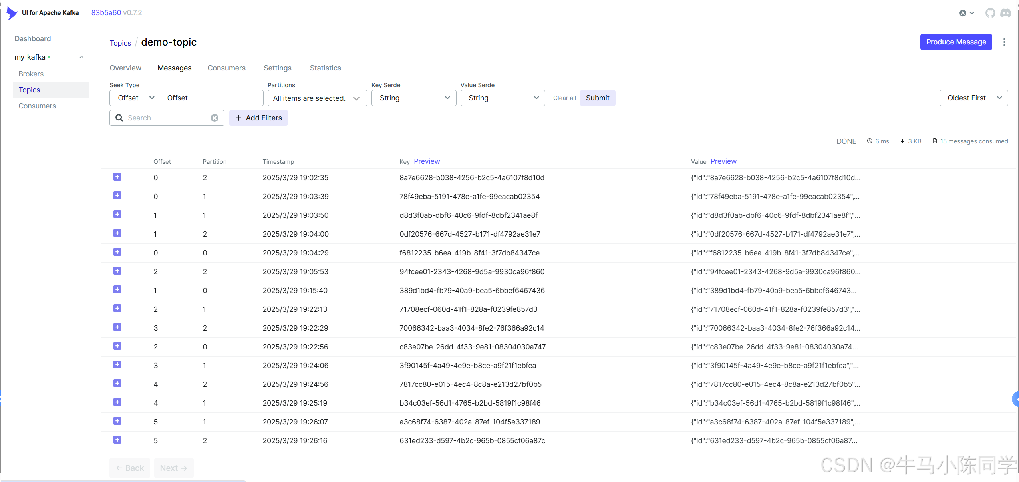Open the Key Serde String dropdown
This screenshot has height=482, width=1019.
click(414, 98)
